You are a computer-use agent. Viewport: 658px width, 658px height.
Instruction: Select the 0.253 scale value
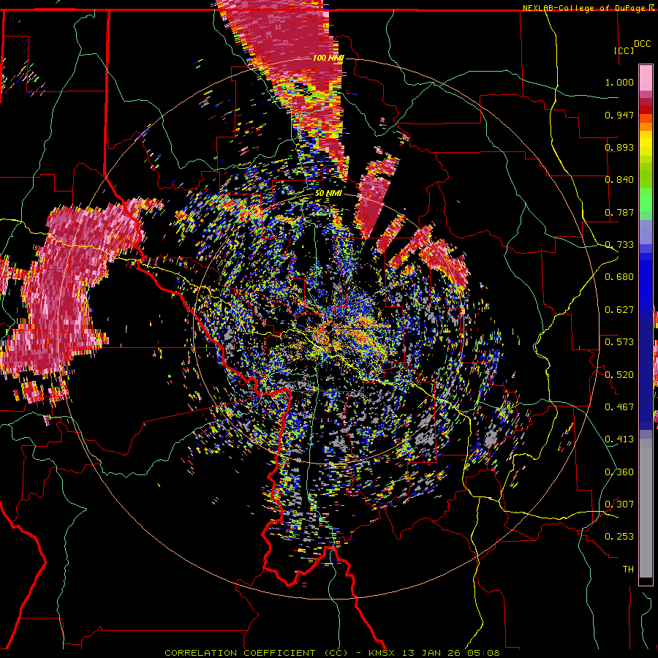tap(619, 537)
